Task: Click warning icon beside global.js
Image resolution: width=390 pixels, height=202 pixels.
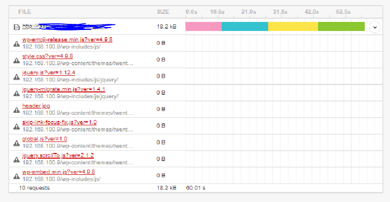Action: 17,142
